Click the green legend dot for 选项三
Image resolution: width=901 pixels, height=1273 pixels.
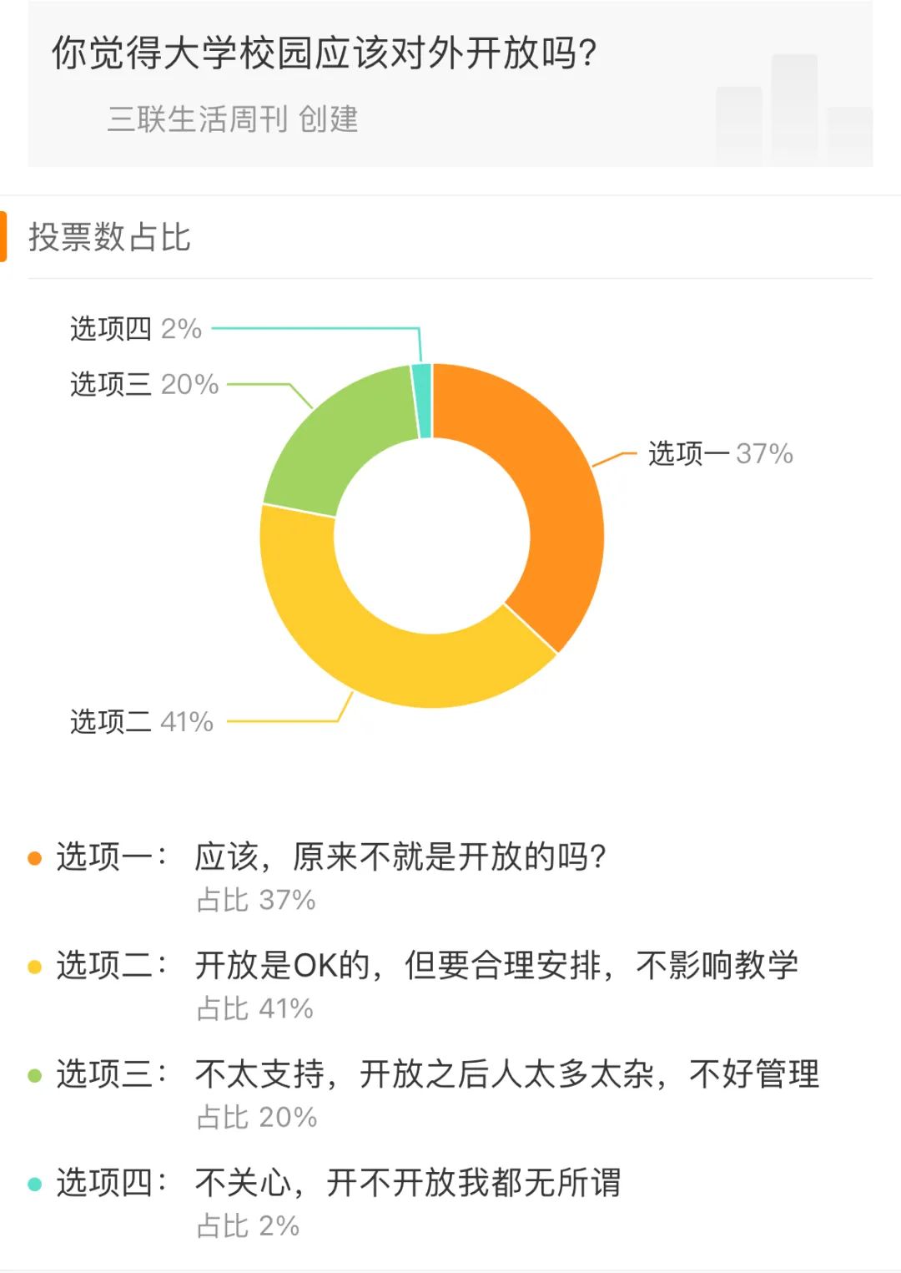(35, 1075)
